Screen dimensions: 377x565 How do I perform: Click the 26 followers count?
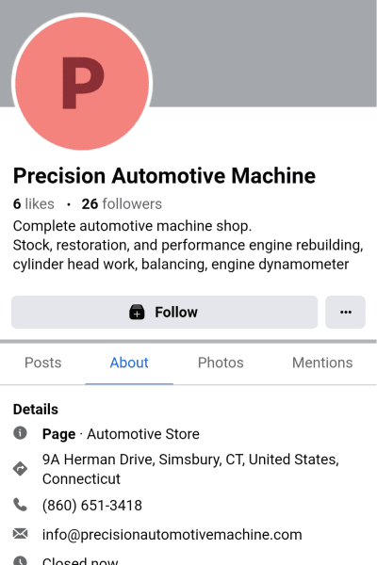coord(122,204)
